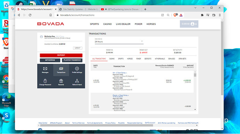This screenshot has width=240, height=134.
Task: Switch to the Deposits transactions tab
Action: (148, 59)
